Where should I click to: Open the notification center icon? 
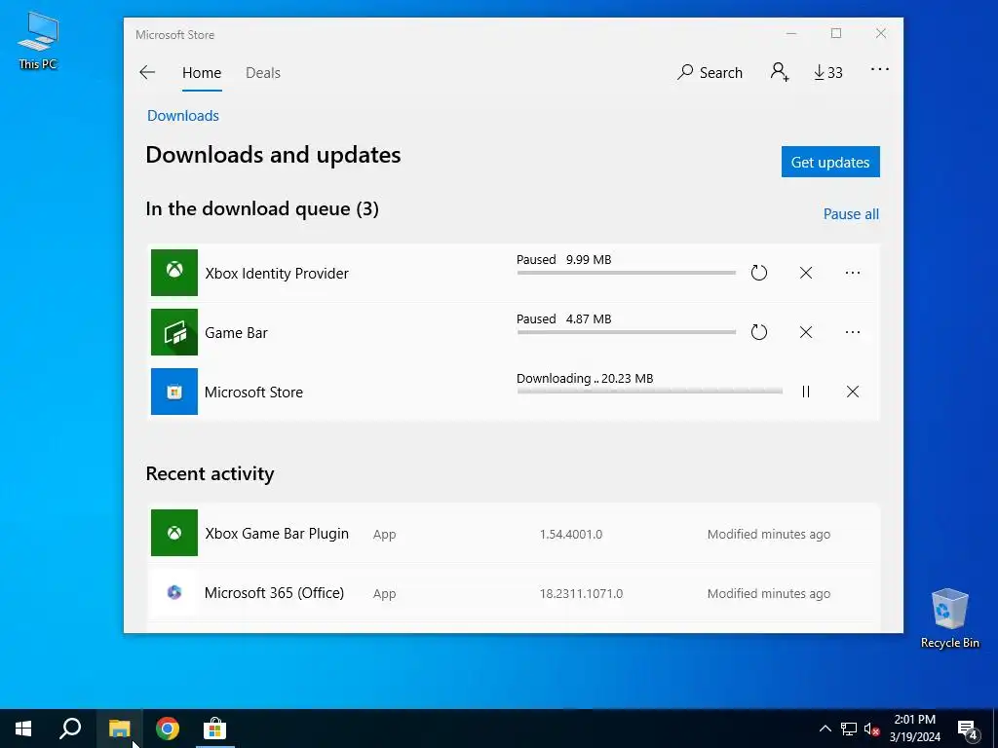[x=968, y=729]
